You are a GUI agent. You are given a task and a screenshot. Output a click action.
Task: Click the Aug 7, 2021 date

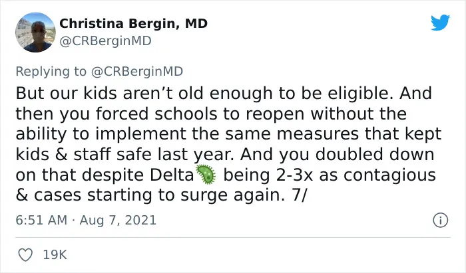coord(118,221)
